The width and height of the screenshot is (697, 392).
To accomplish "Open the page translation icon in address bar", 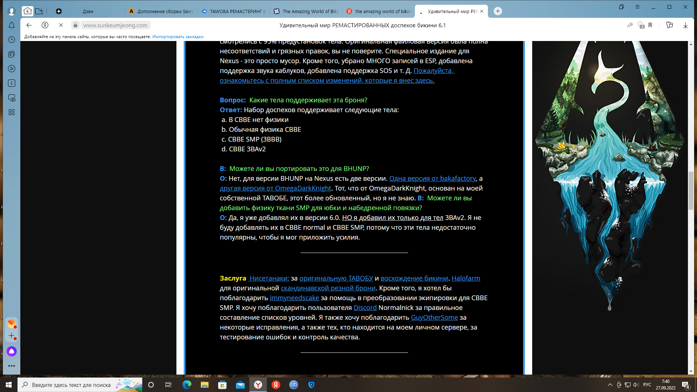I will click(x=630, y=25).
